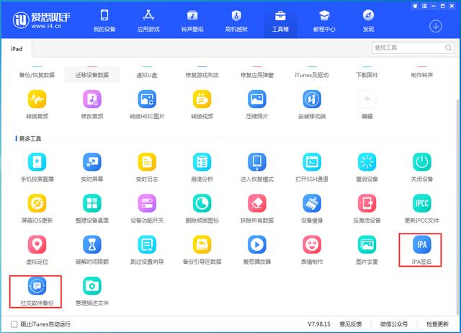Screen dimensions: 461x333
Task: Select the 工具箱 toolbox tab
Action: (x=280, y=21)
